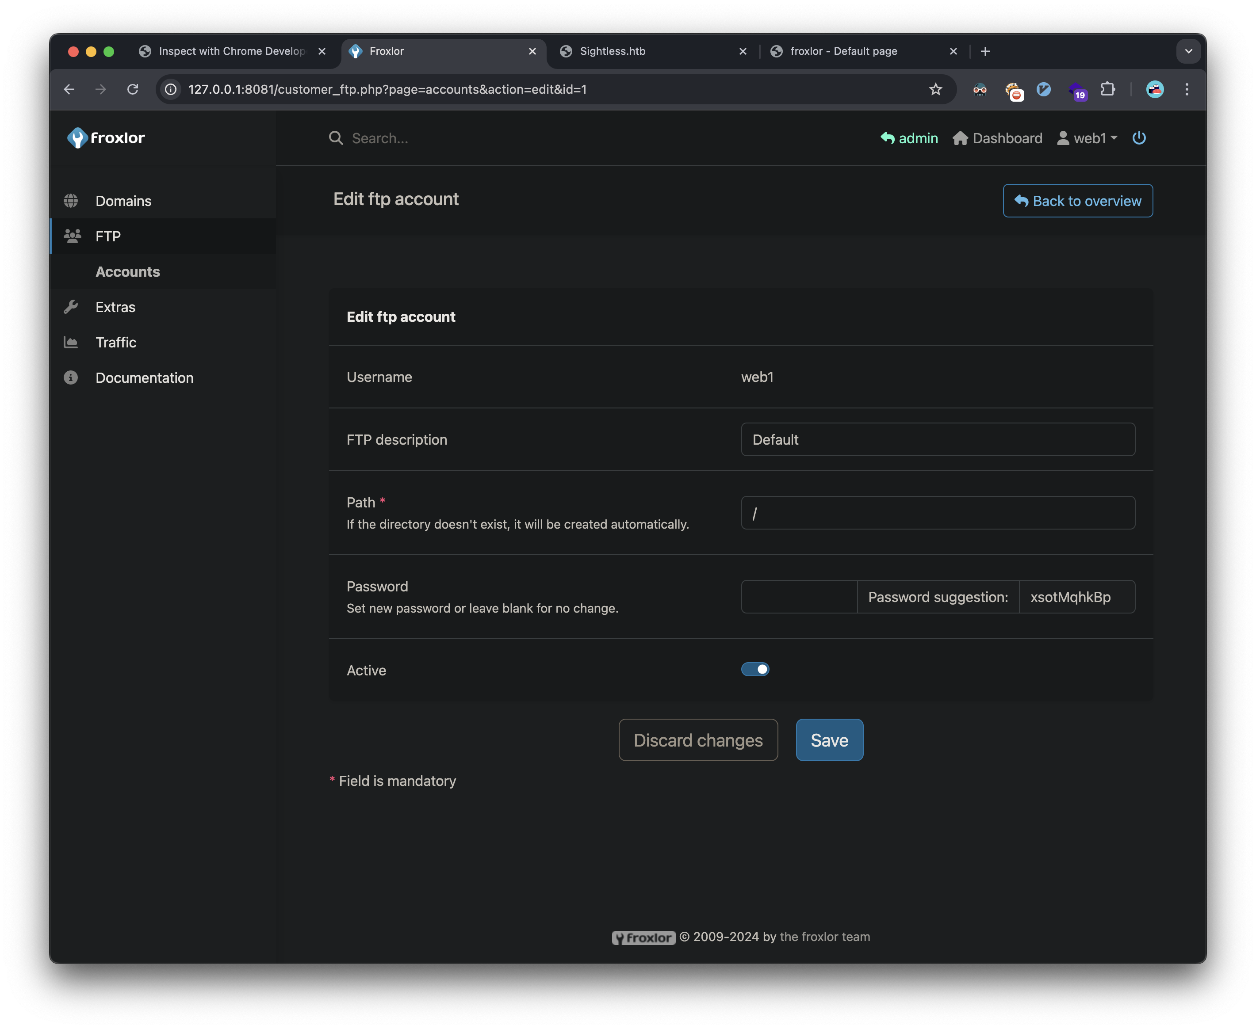
Task: Open Chrome three-dot menu
Action: coord(1187,89)
